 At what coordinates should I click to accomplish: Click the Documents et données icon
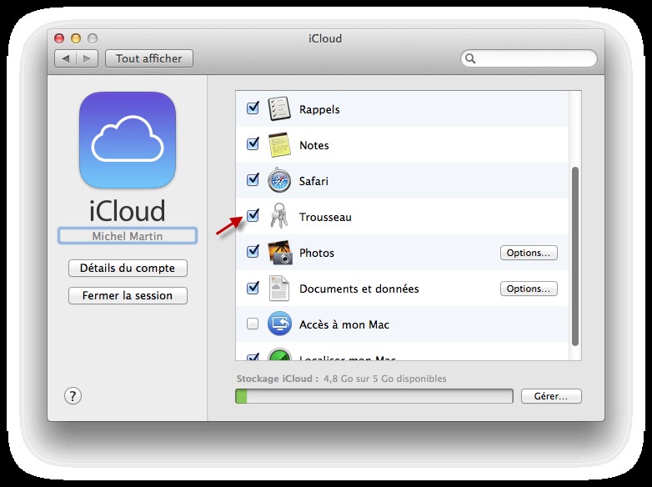(279, 289)
